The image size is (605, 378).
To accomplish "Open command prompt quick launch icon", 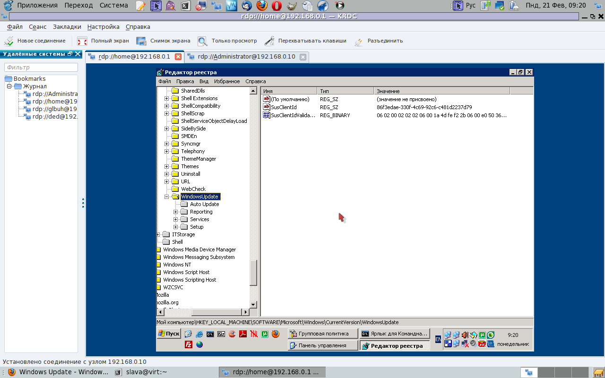I will click(210, 334).
